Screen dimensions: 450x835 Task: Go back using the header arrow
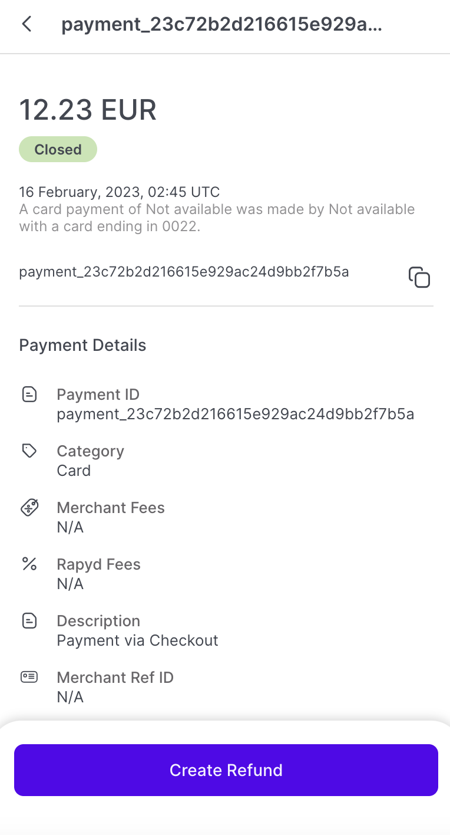pyautogui.click(x=27, y=25)
